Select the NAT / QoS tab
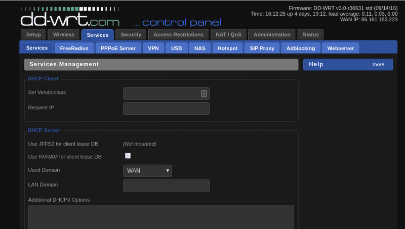This screenshot has height=229, width=405. pos(228,35)
